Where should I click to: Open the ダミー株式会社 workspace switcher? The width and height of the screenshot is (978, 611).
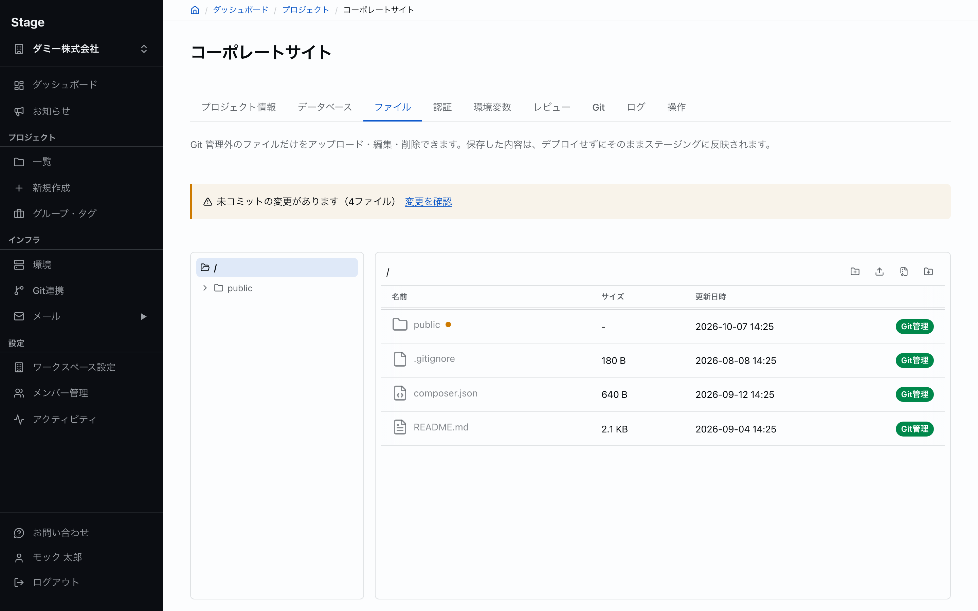pyautogui.click(x=81, y=49)
